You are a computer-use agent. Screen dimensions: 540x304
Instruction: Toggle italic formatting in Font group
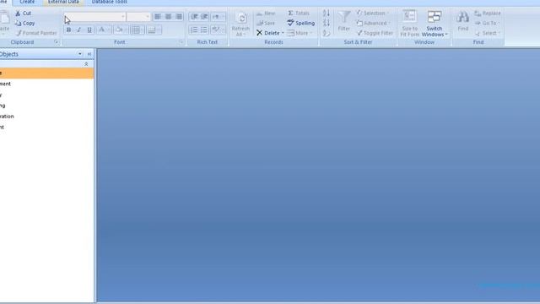78,30
